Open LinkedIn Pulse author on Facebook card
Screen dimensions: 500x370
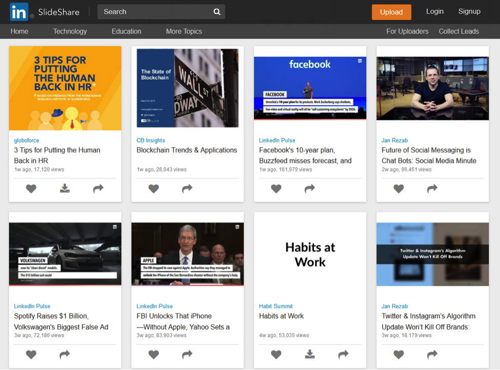click(277, 140)
